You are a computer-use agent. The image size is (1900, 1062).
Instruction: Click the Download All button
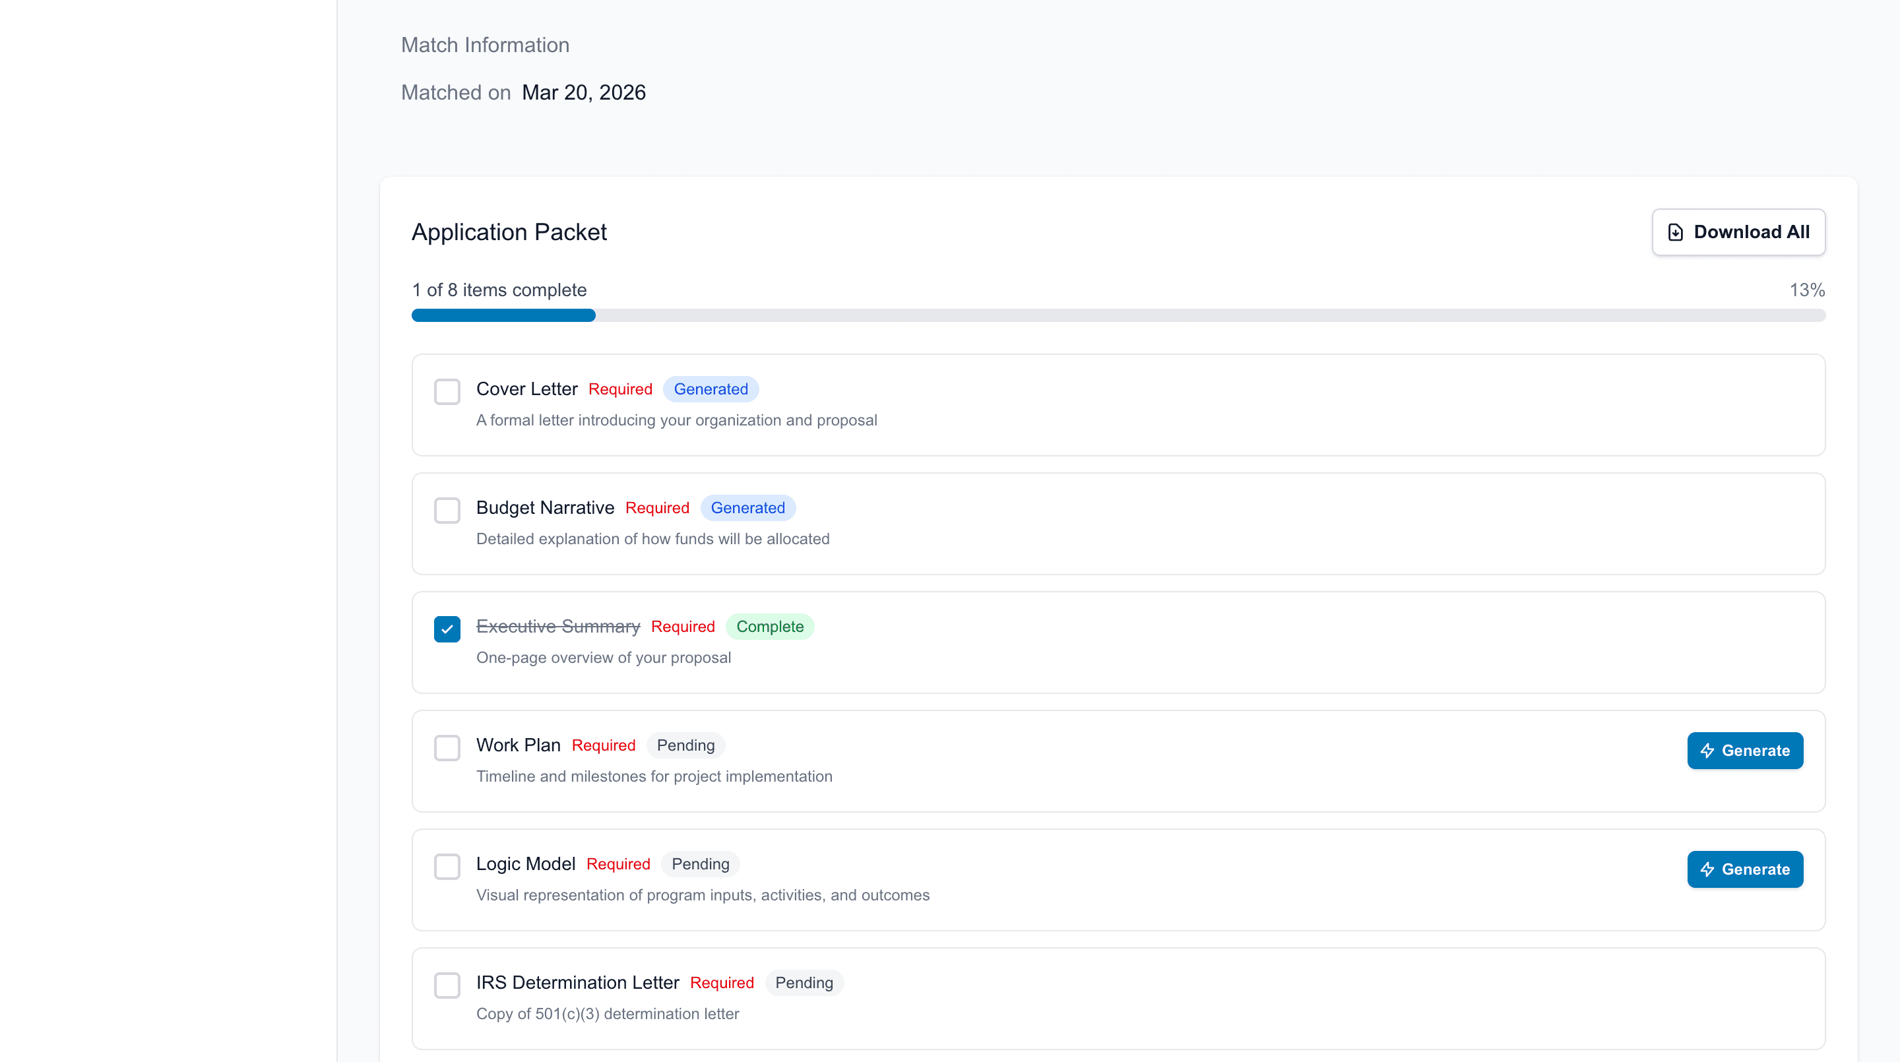tap(1738, 232)
